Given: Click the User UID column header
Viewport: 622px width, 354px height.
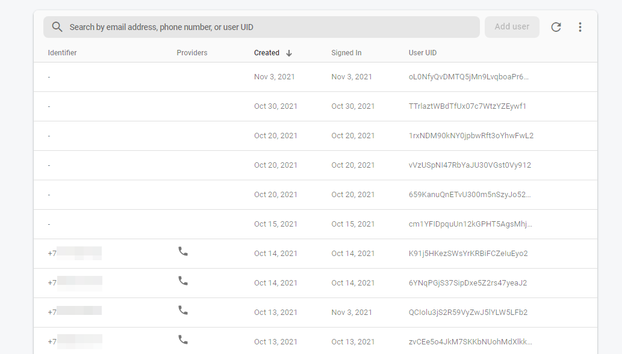Looking at the screenshot, I should (x=423, y=53).
